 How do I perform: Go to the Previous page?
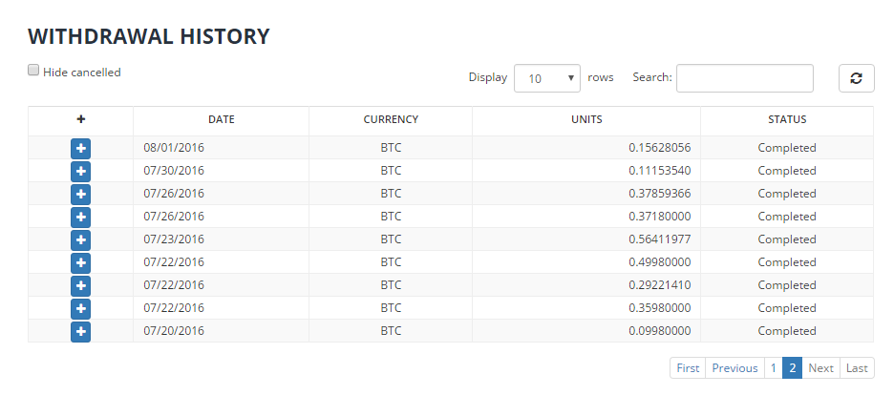tap(734, 368)
